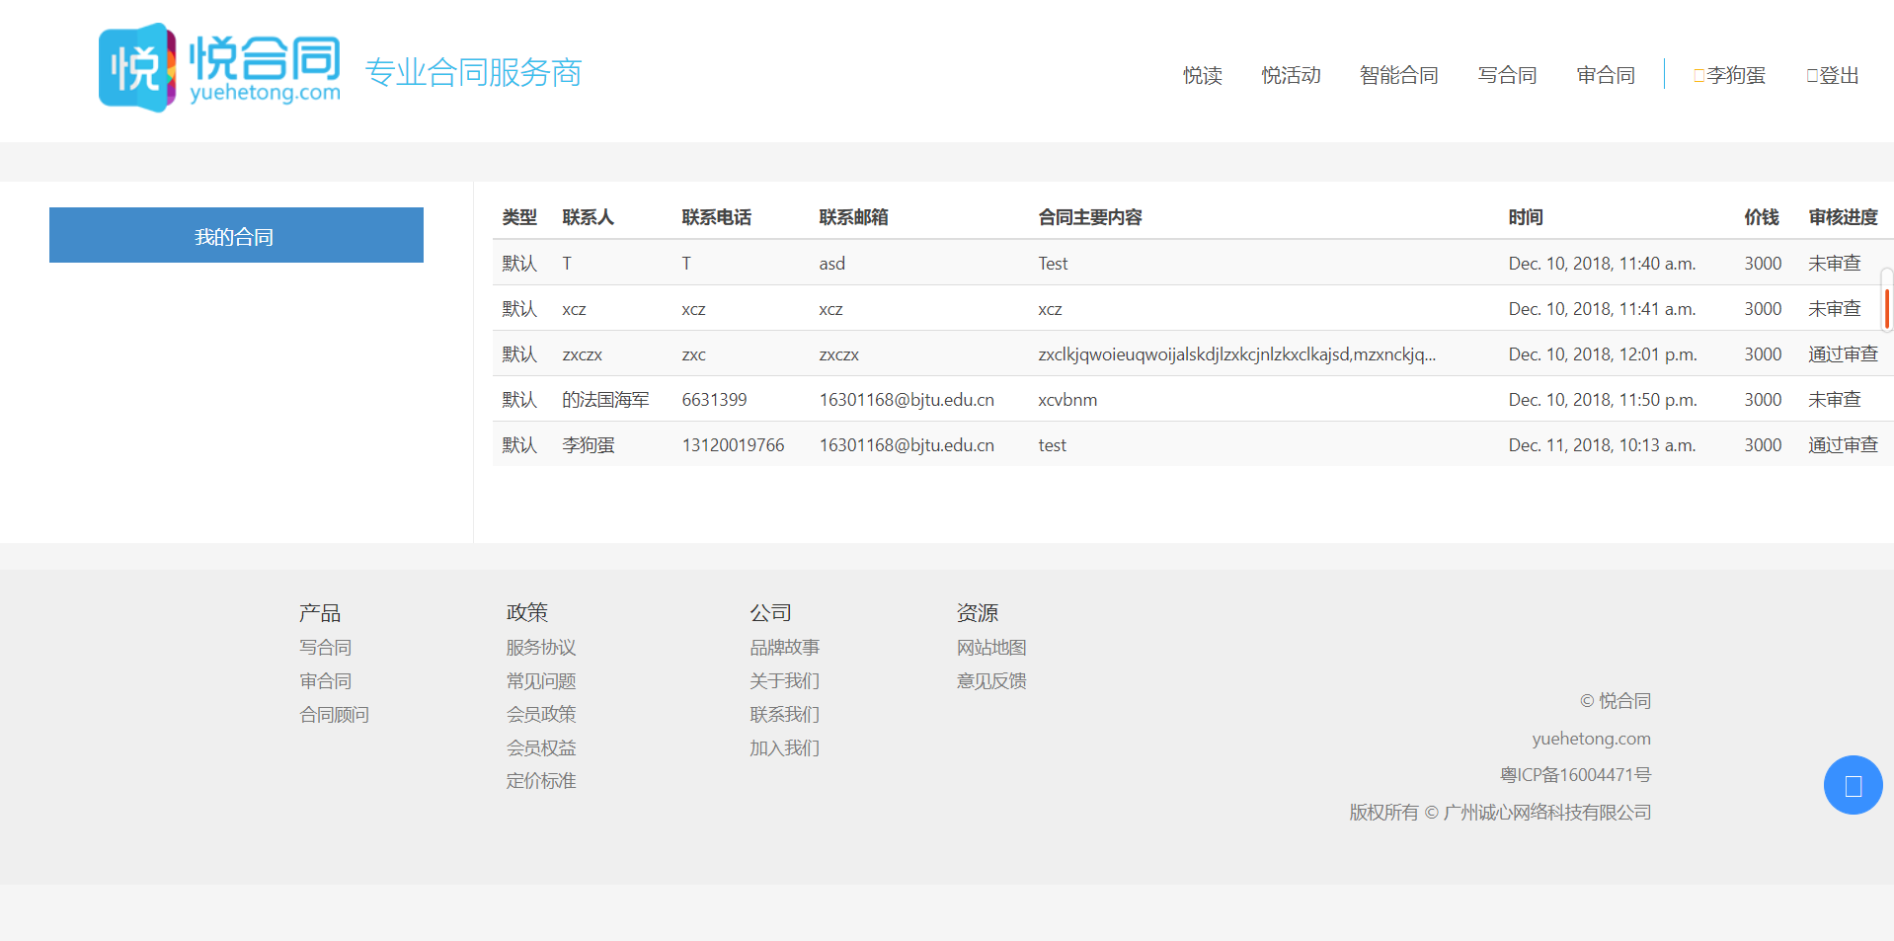Open footer link 会员政策

point(540,714)
